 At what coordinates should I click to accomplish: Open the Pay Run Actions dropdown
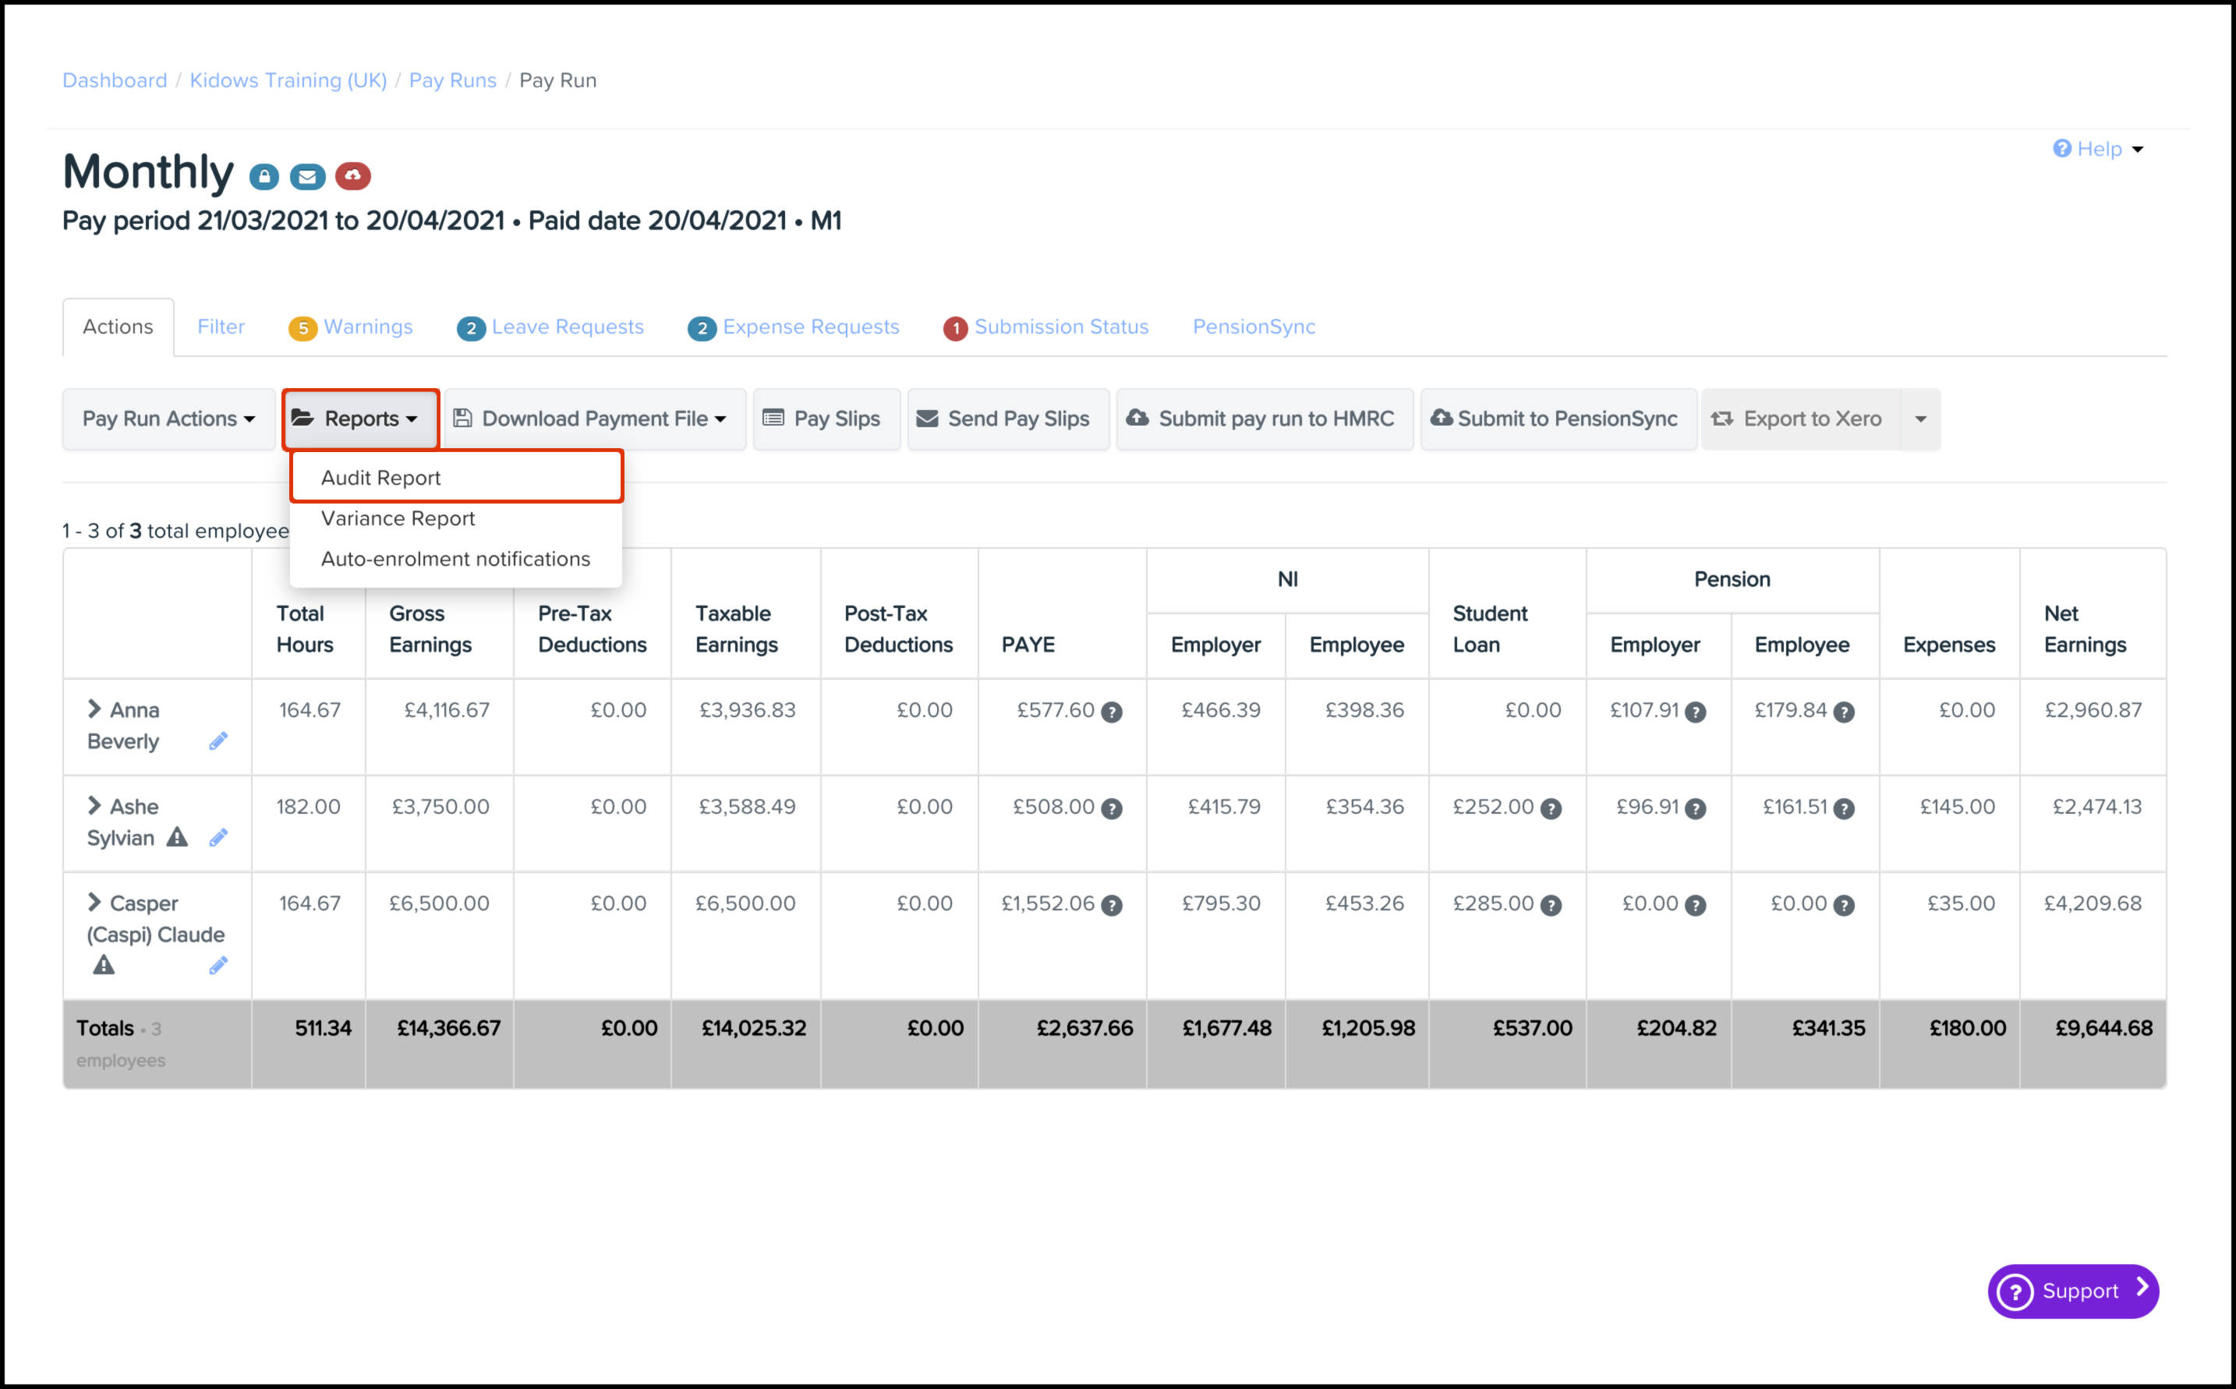click(169, 419)
